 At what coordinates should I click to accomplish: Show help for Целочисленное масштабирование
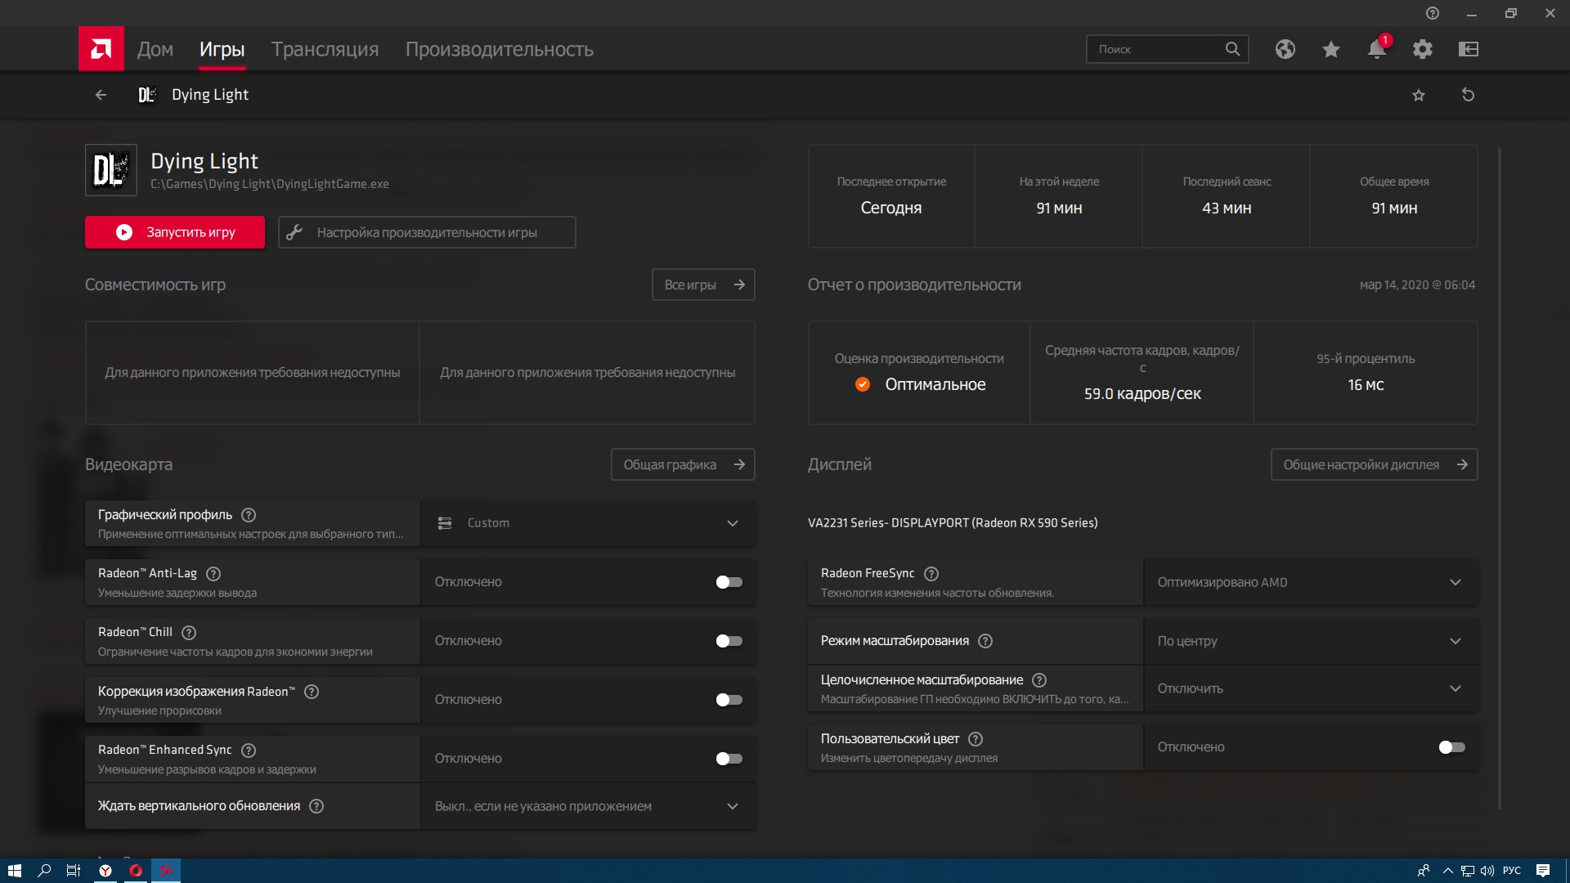(1039, 680)
